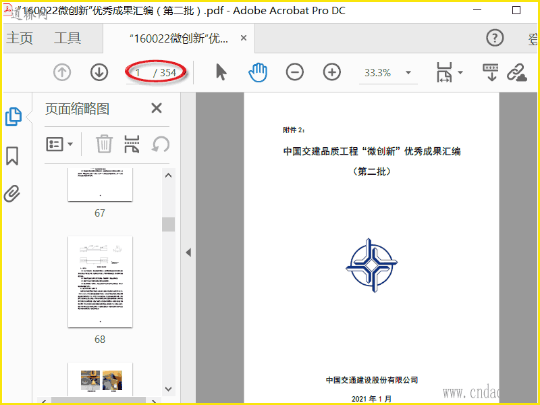Viewport: 540px width, 405px height.
Task: Click the blue CCCC company logo
Action: 372,265
